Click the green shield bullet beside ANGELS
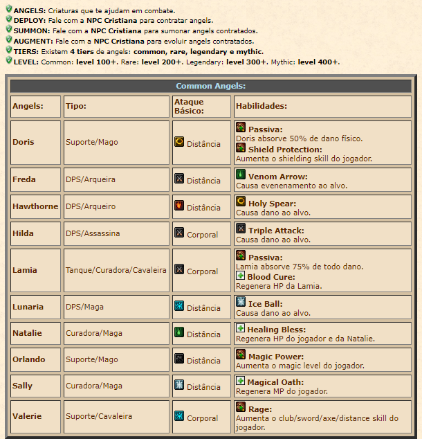Screen dimensions: 422x439 point(9,9)
